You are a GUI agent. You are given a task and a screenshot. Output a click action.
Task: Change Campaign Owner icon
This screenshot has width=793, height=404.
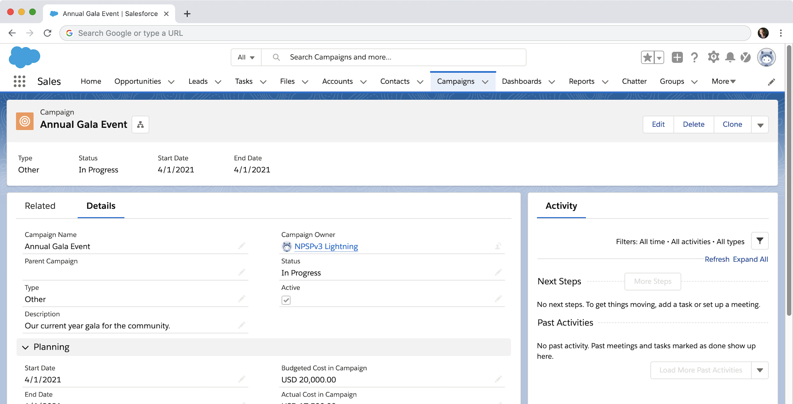(498, 246)
